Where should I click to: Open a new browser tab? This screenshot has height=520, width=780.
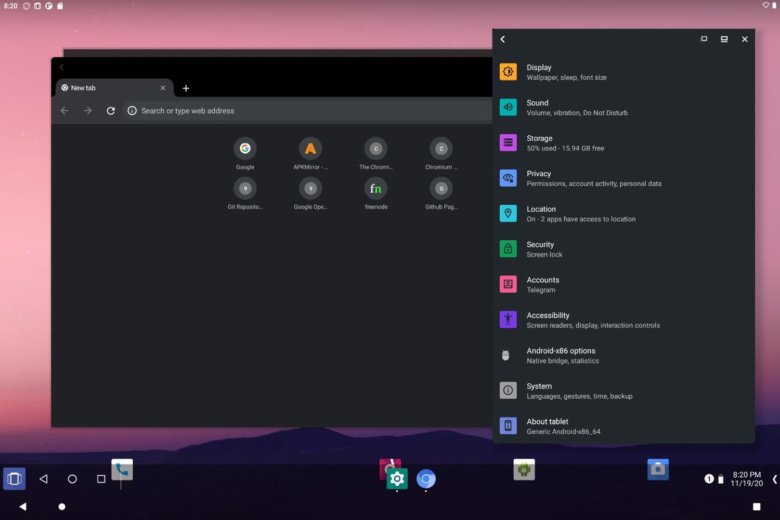(186, 88)
